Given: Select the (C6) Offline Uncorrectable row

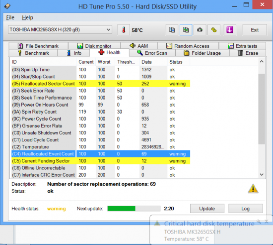Looking at the screenshot, I should coord(101,168).
